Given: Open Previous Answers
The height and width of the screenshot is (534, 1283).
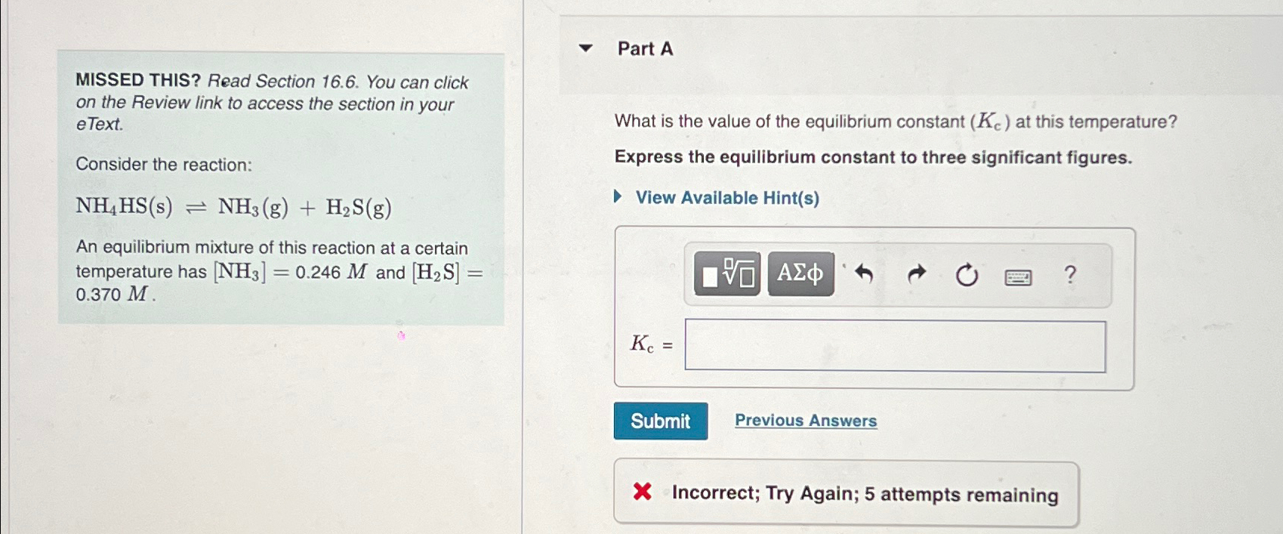Looking at the screenshot, I should tap(805, 421).
